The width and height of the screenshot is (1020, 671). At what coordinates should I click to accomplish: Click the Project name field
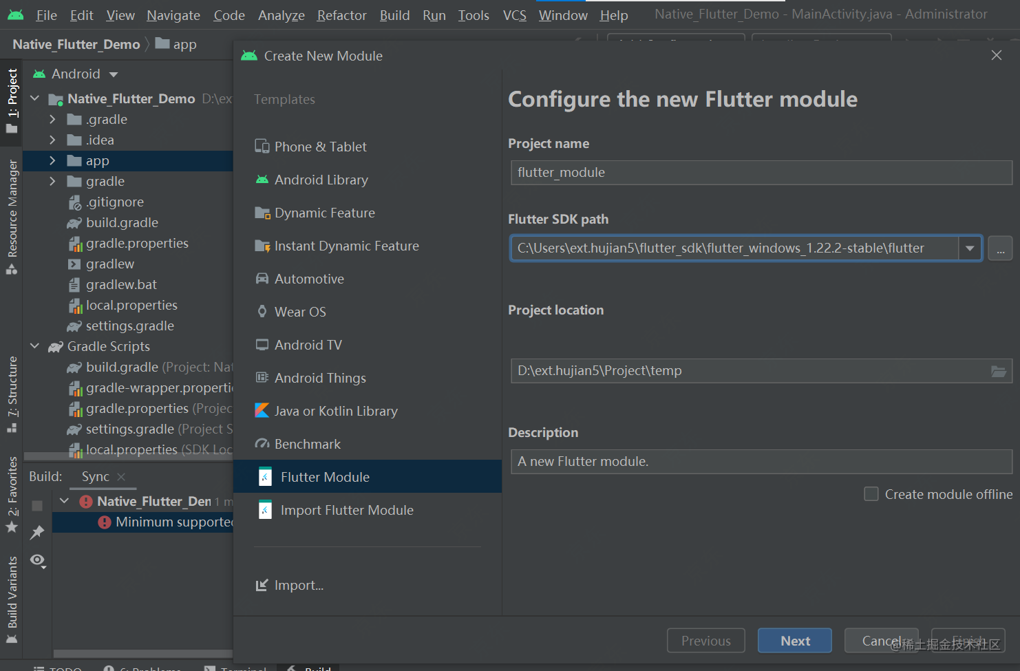click(x=761, y=173)
